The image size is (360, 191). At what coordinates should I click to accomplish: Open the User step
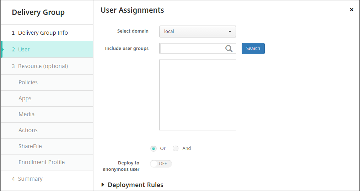click(x=24, y=50)
